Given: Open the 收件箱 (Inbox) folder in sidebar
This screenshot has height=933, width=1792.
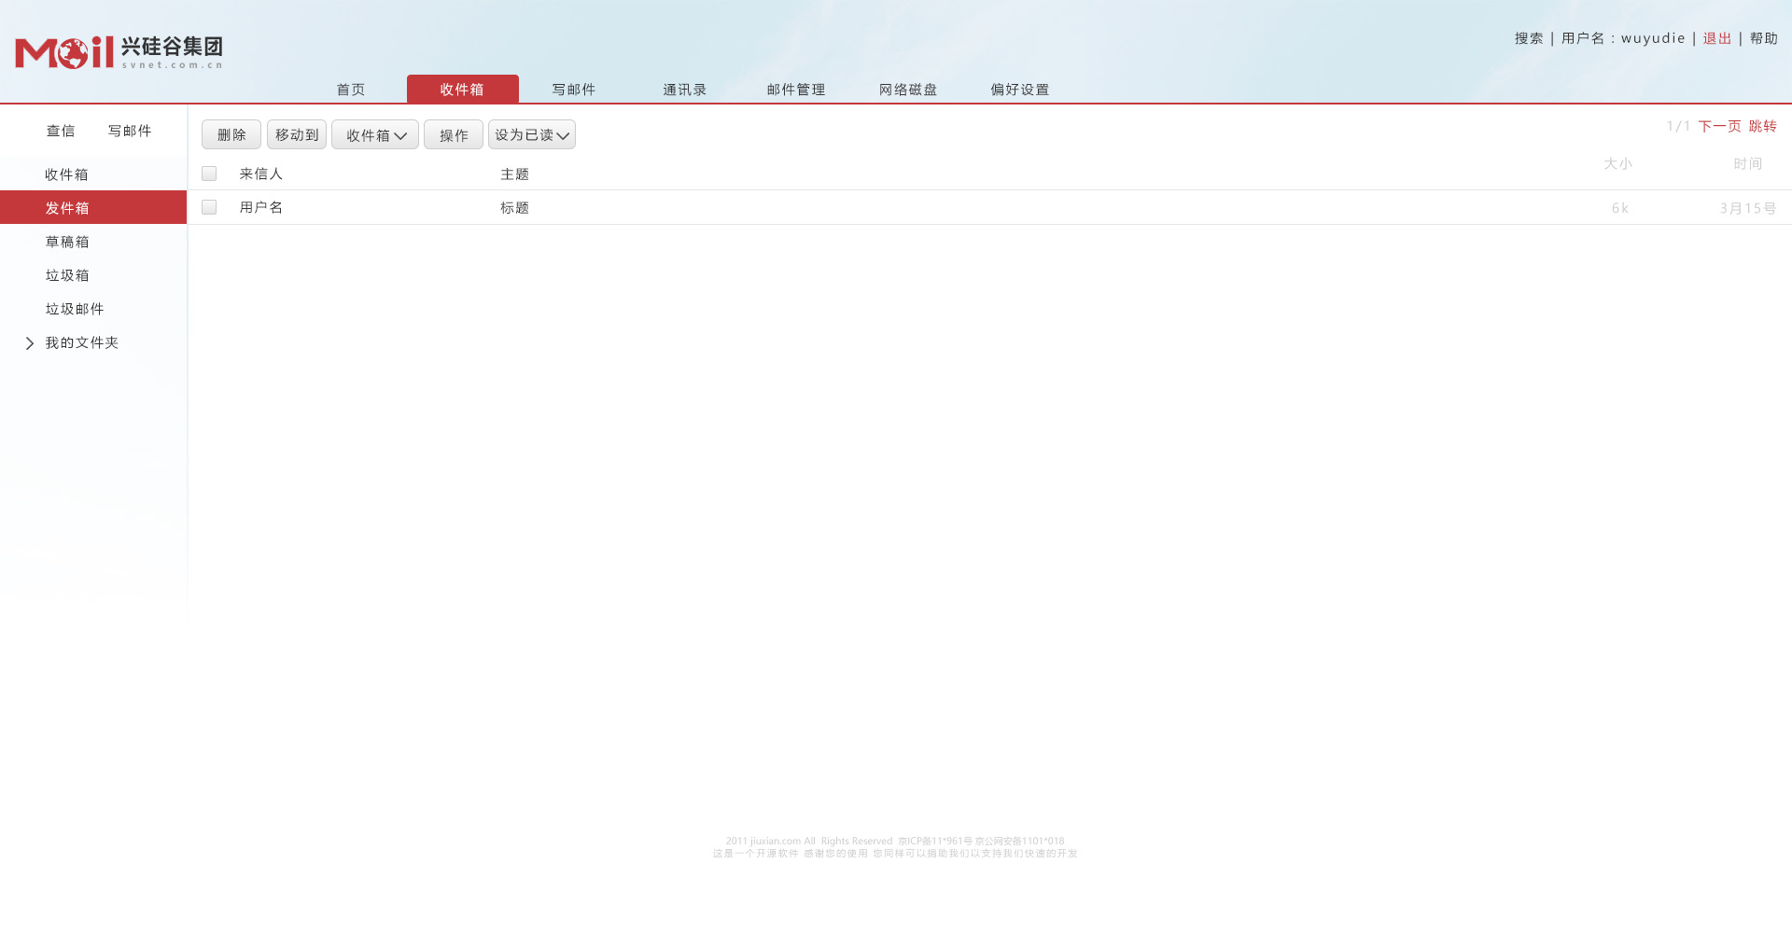Looking at the screenshot, I should [x=66, y=174].
